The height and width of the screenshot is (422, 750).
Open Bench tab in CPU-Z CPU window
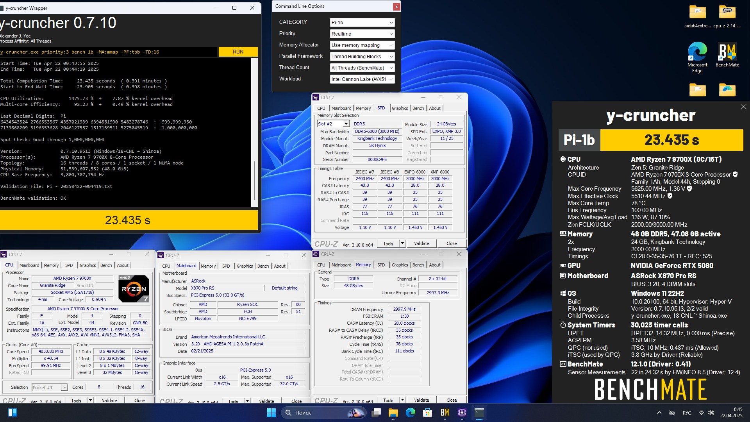tap(106, 265)
